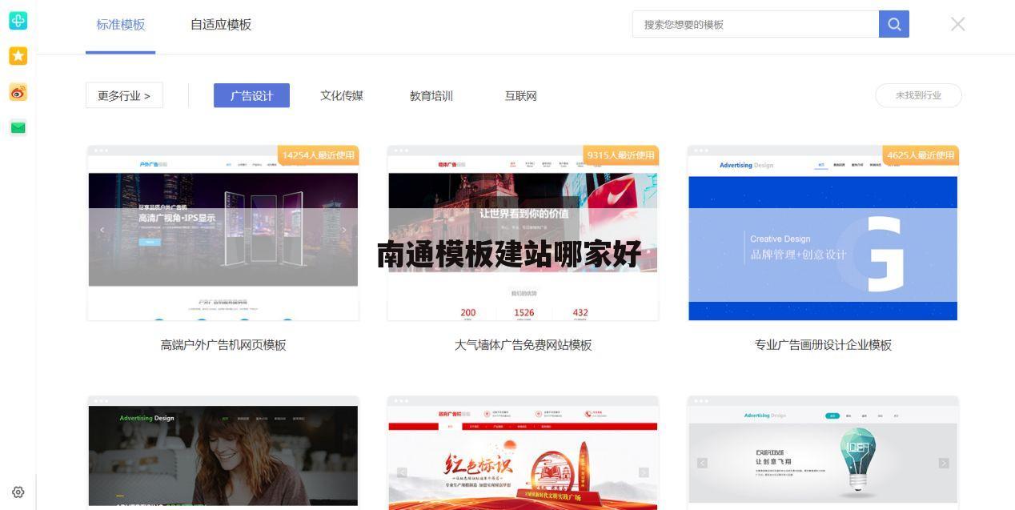Click the blue search magnifier button

point(894,24)
